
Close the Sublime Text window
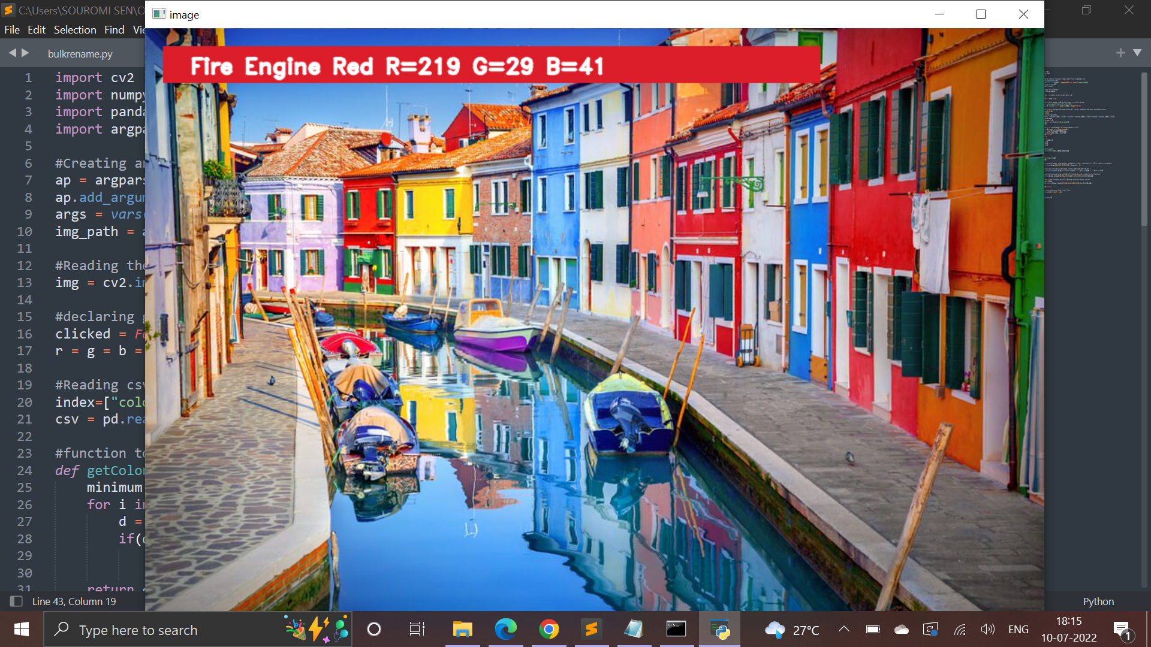[1129, 10]
